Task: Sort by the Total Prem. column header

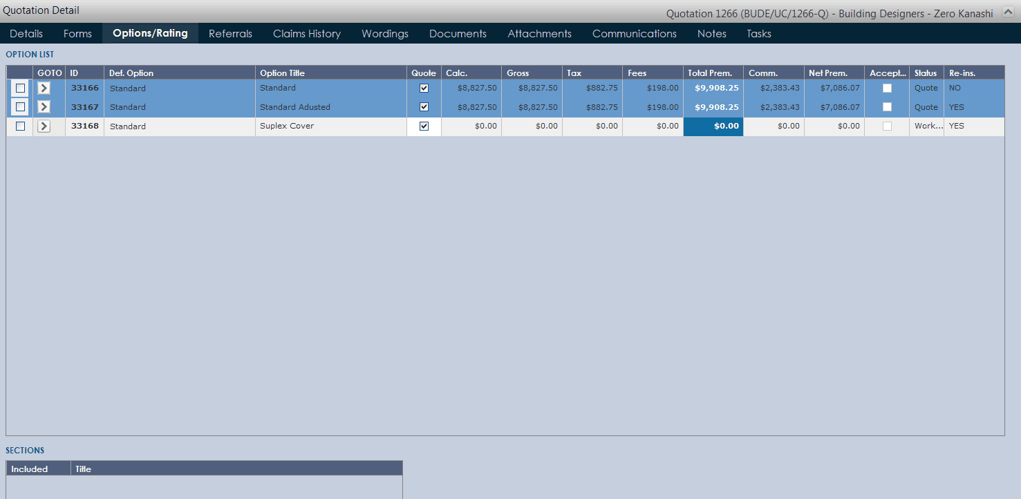Action: click(713, 73)
